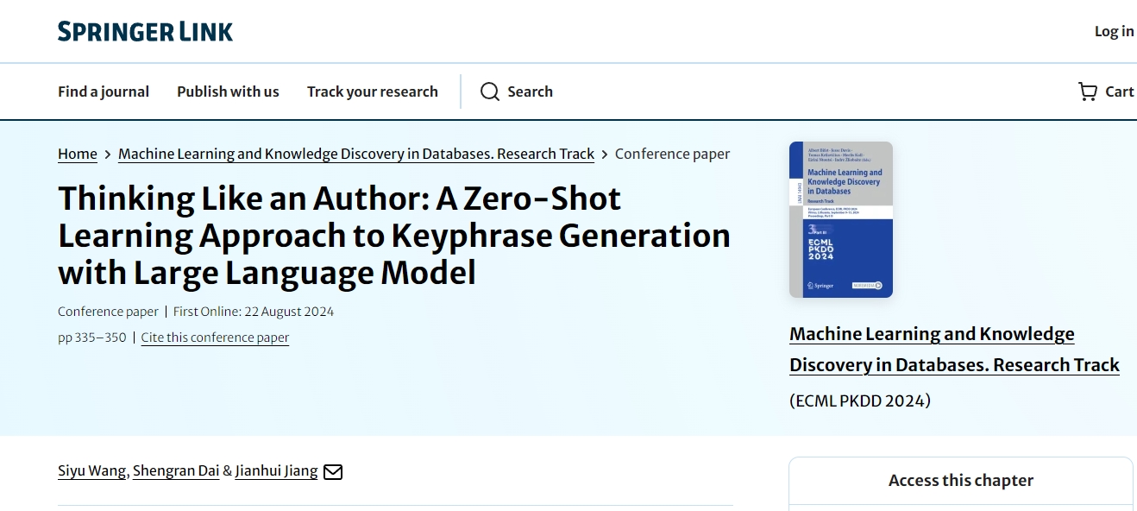The image size is (1137, 511).
Task: Open the search magnifier icon
Action: (x=490, y=91)
